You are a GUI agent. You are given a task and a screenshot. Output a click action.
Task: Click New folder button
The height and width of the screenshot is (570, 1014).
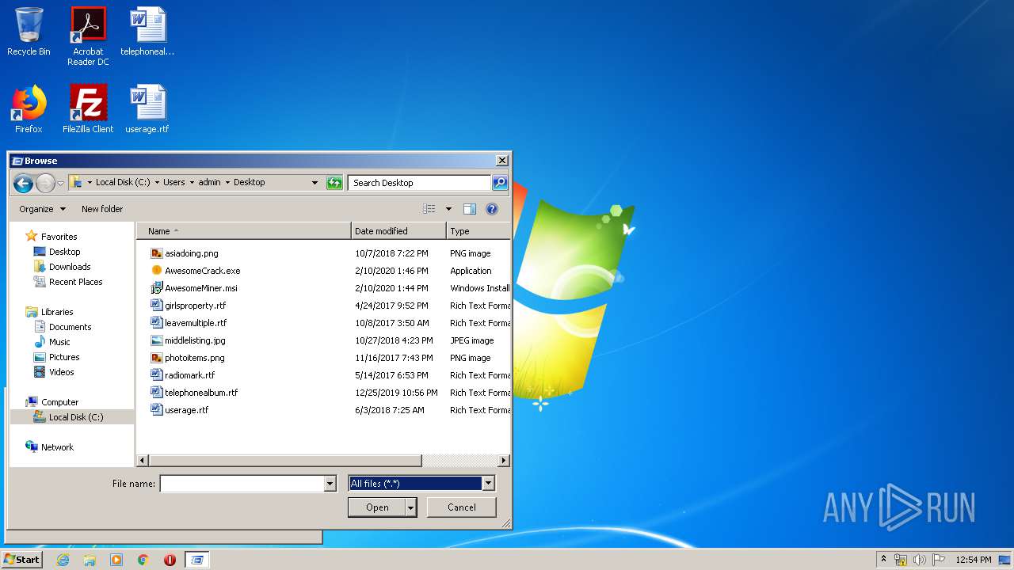102,209
